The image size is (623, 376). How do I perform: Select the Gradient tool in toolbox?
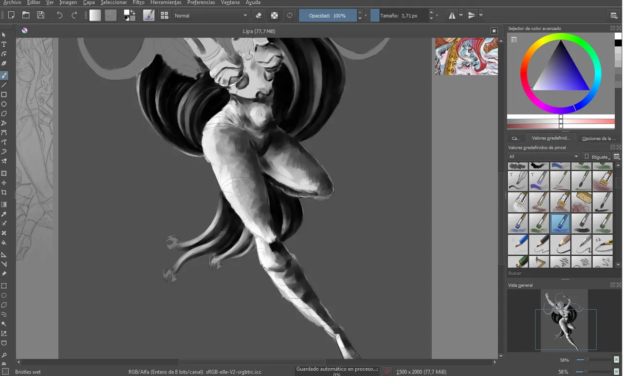4,205
